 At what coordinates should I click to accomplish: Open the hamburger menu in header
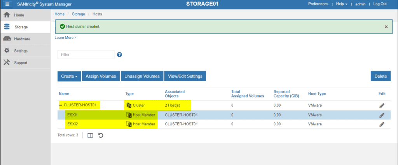[7, 4]
